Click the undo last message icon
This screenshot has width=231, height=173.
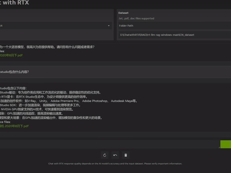click(115, 155)
